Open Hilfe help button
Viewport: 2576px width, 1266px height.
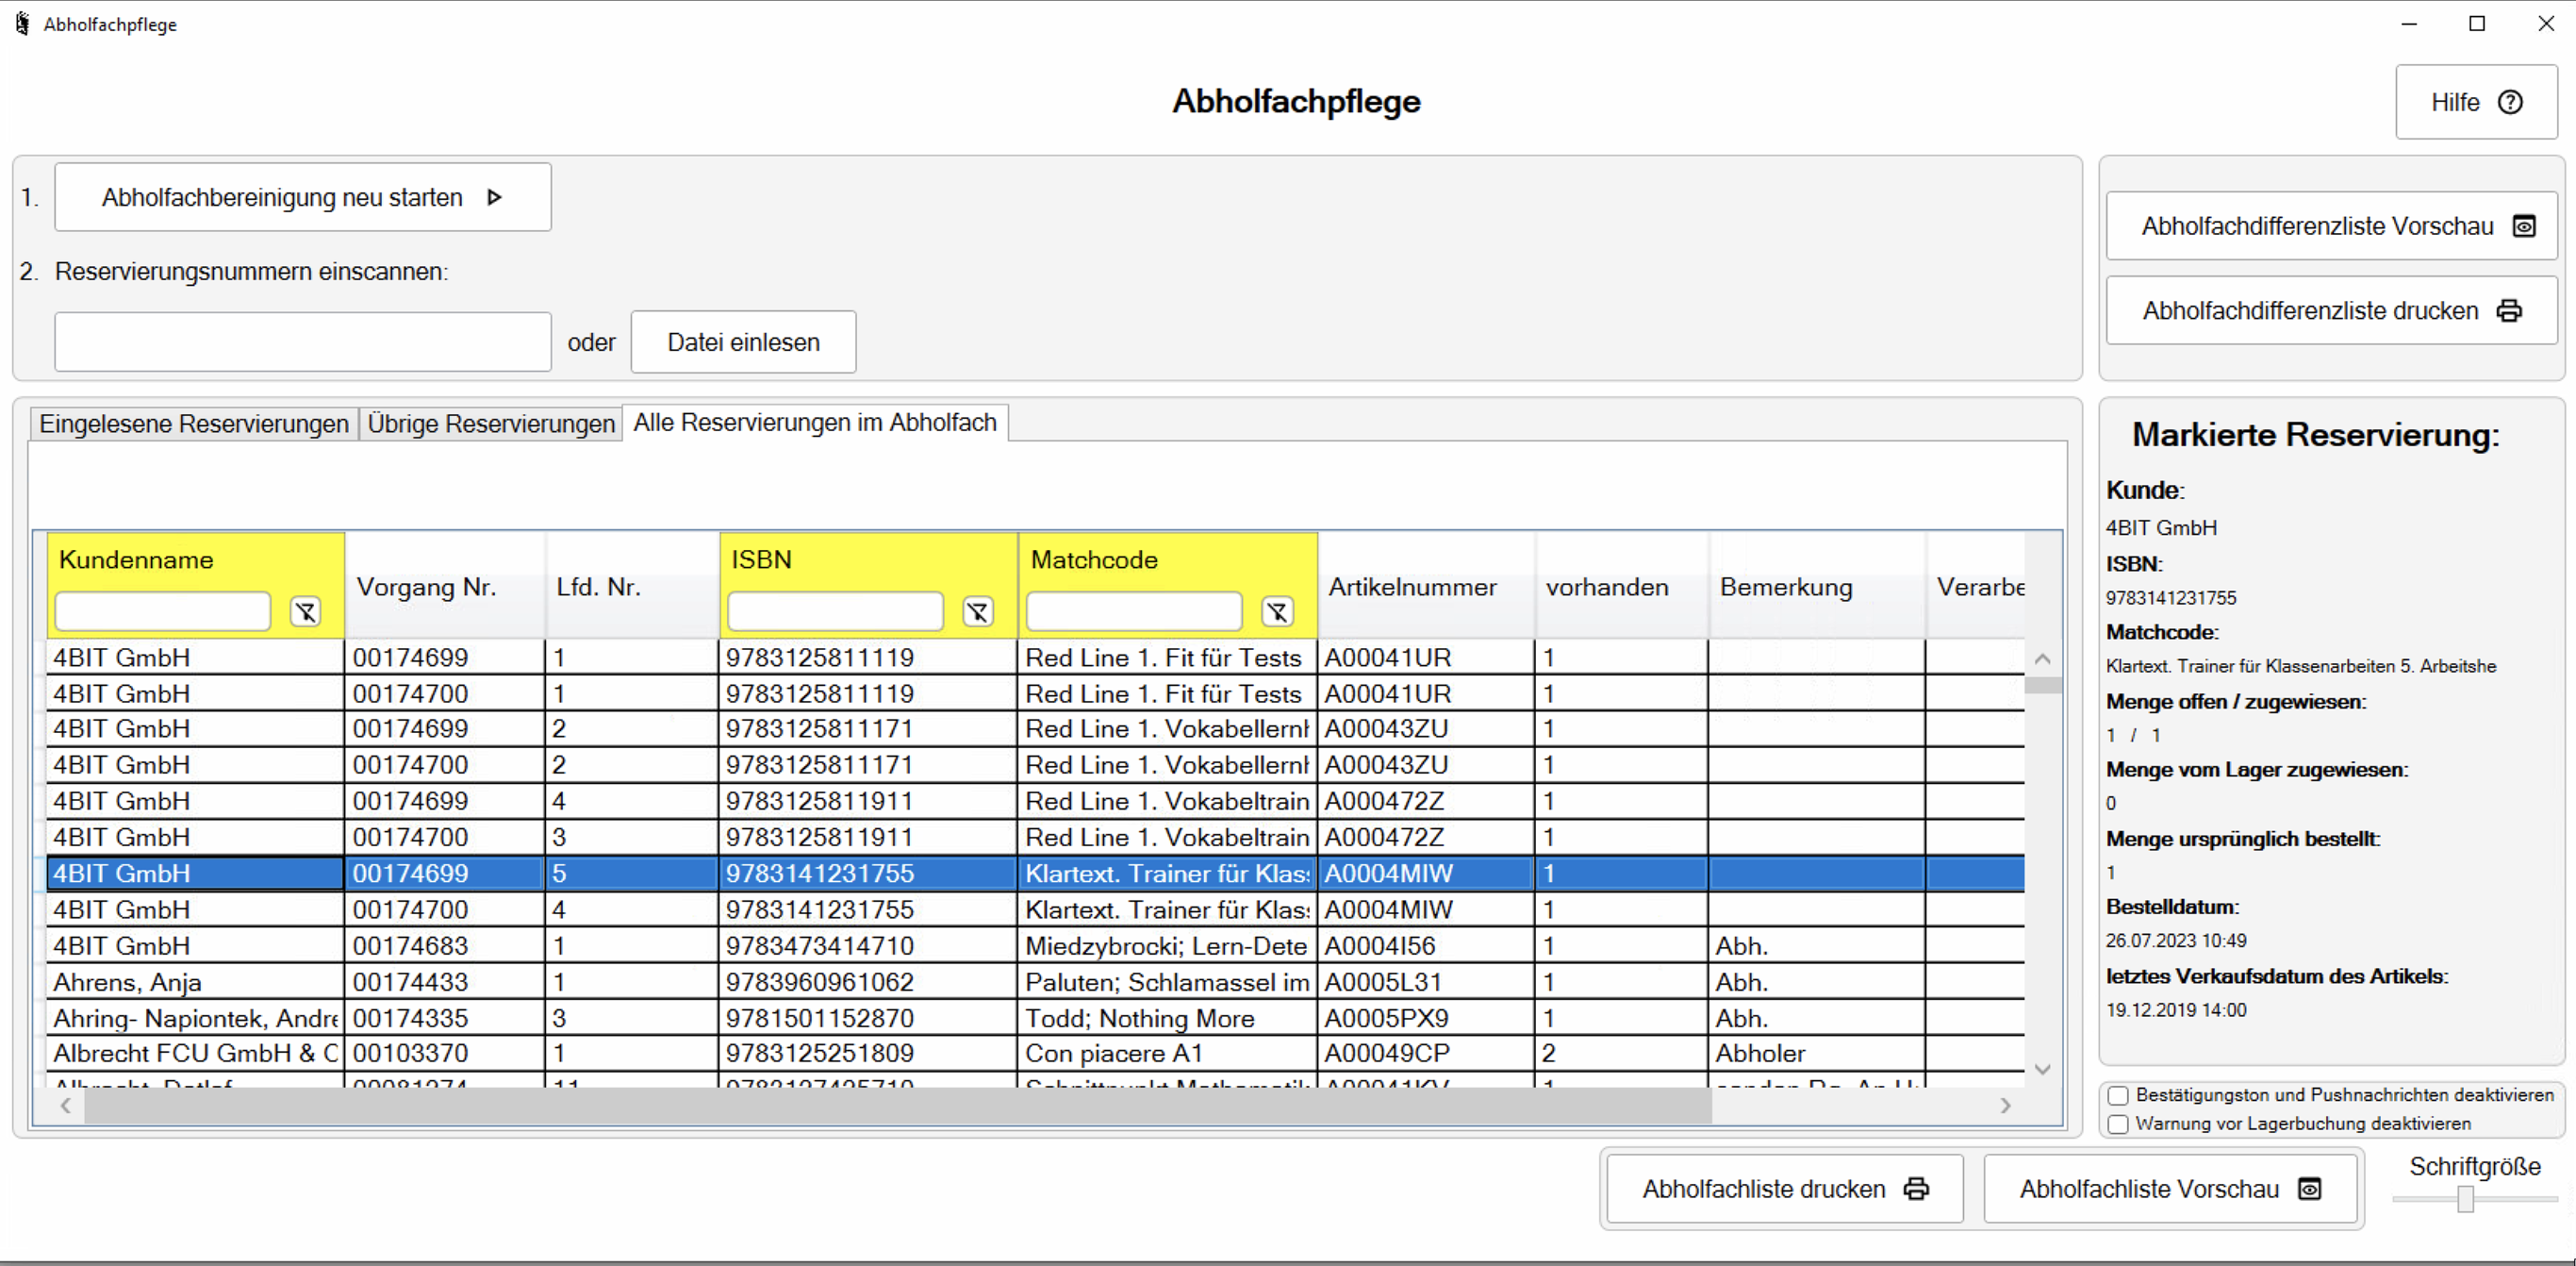click(x=2476, y=102)
